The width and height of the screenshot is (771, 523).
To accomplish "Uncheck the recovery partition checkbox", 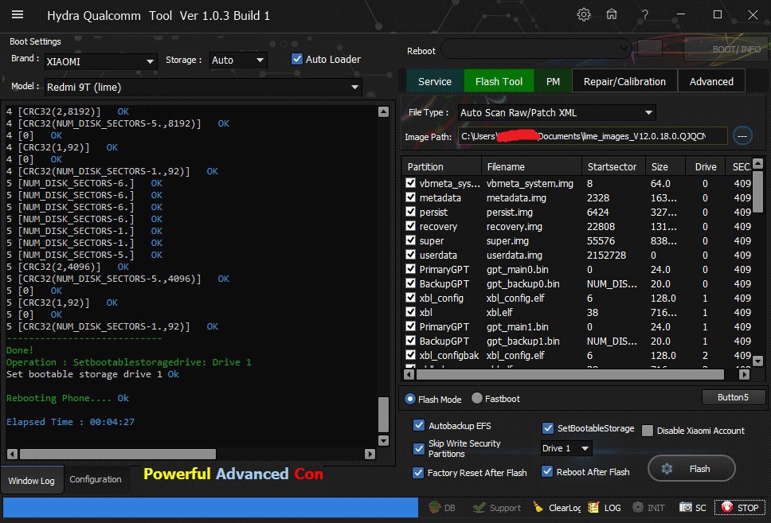I will [410, 226].
